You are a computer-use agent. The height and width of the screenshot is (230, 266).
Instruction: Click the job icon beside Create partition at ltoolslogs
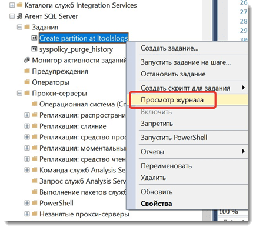(34, 38)
